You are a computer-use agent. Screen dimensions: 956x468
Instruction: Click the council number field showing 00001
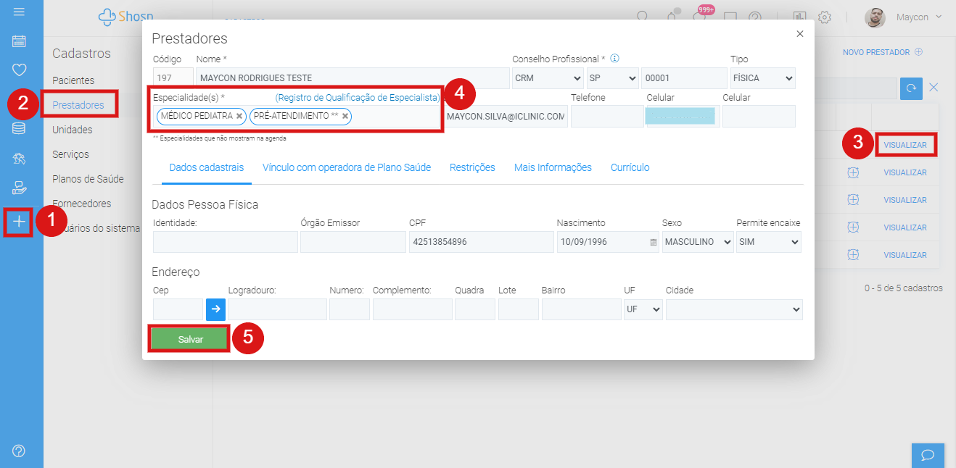(x=684, y=78)
